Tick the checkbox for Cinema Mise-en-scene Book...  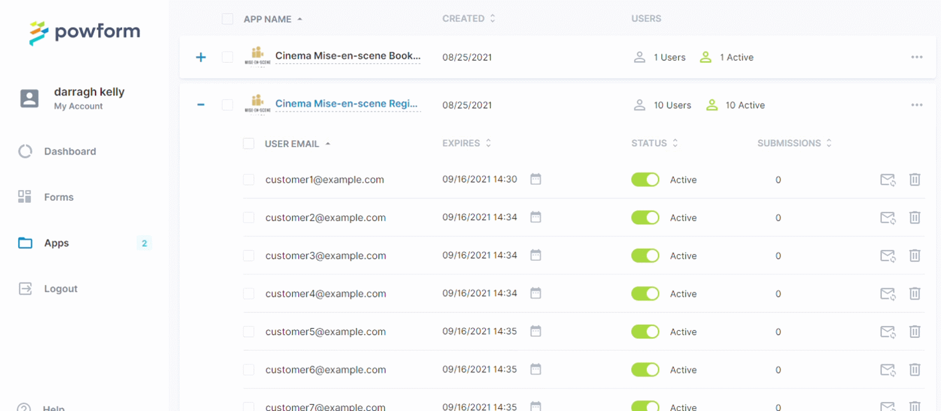pyautogui.click(x=227, y=57)
